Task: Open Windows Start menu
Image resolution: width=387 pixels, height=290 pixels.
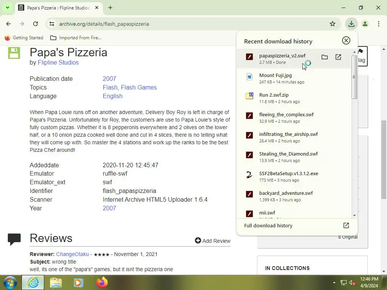Action: coord(10,282)
